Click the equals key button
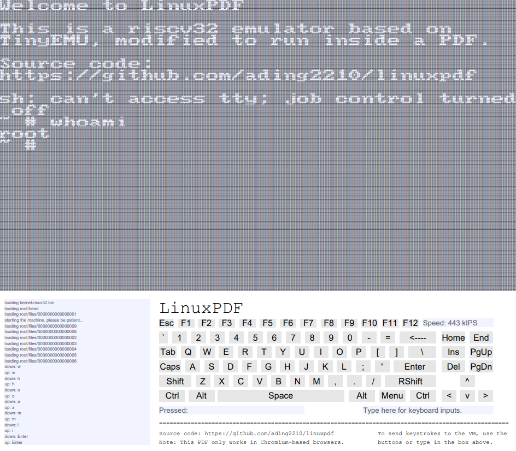This screenshot has width=516, height=451. 388,337
